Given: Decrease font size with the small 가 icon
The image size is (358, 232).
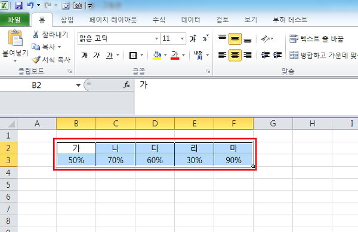Looking at the screenshot, I should coord(205,38).
